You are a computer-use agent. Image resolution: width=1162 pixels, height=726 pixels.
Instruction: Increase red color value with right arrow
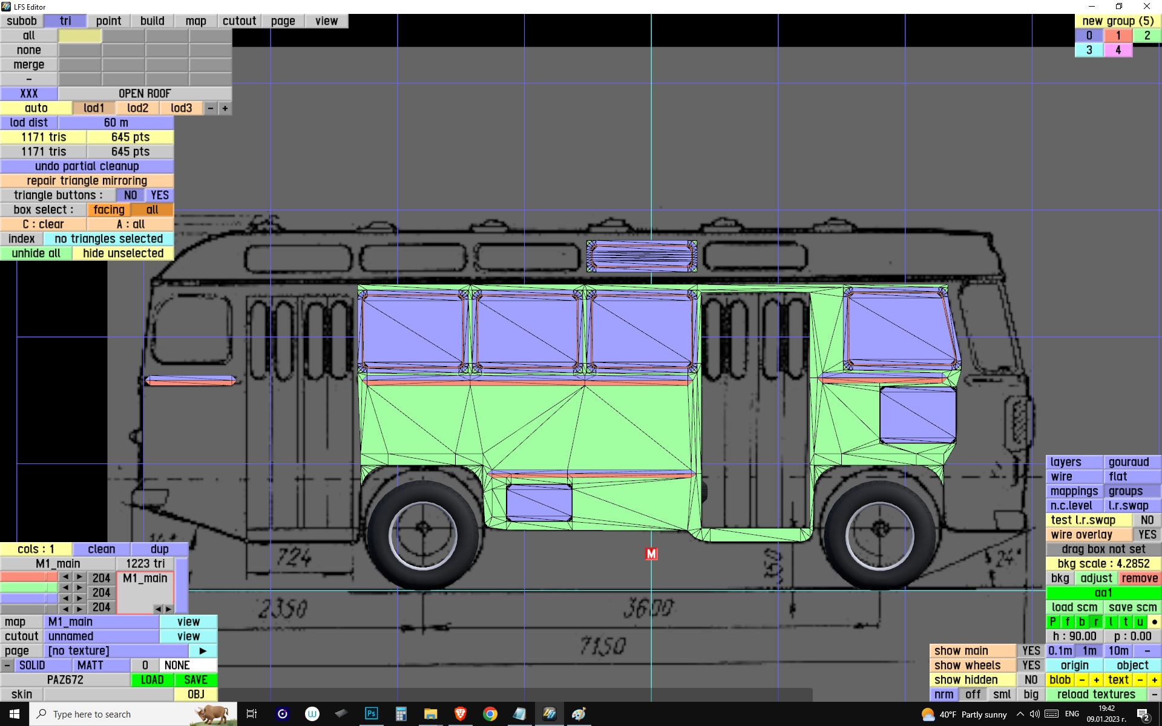tap(79, 577)
